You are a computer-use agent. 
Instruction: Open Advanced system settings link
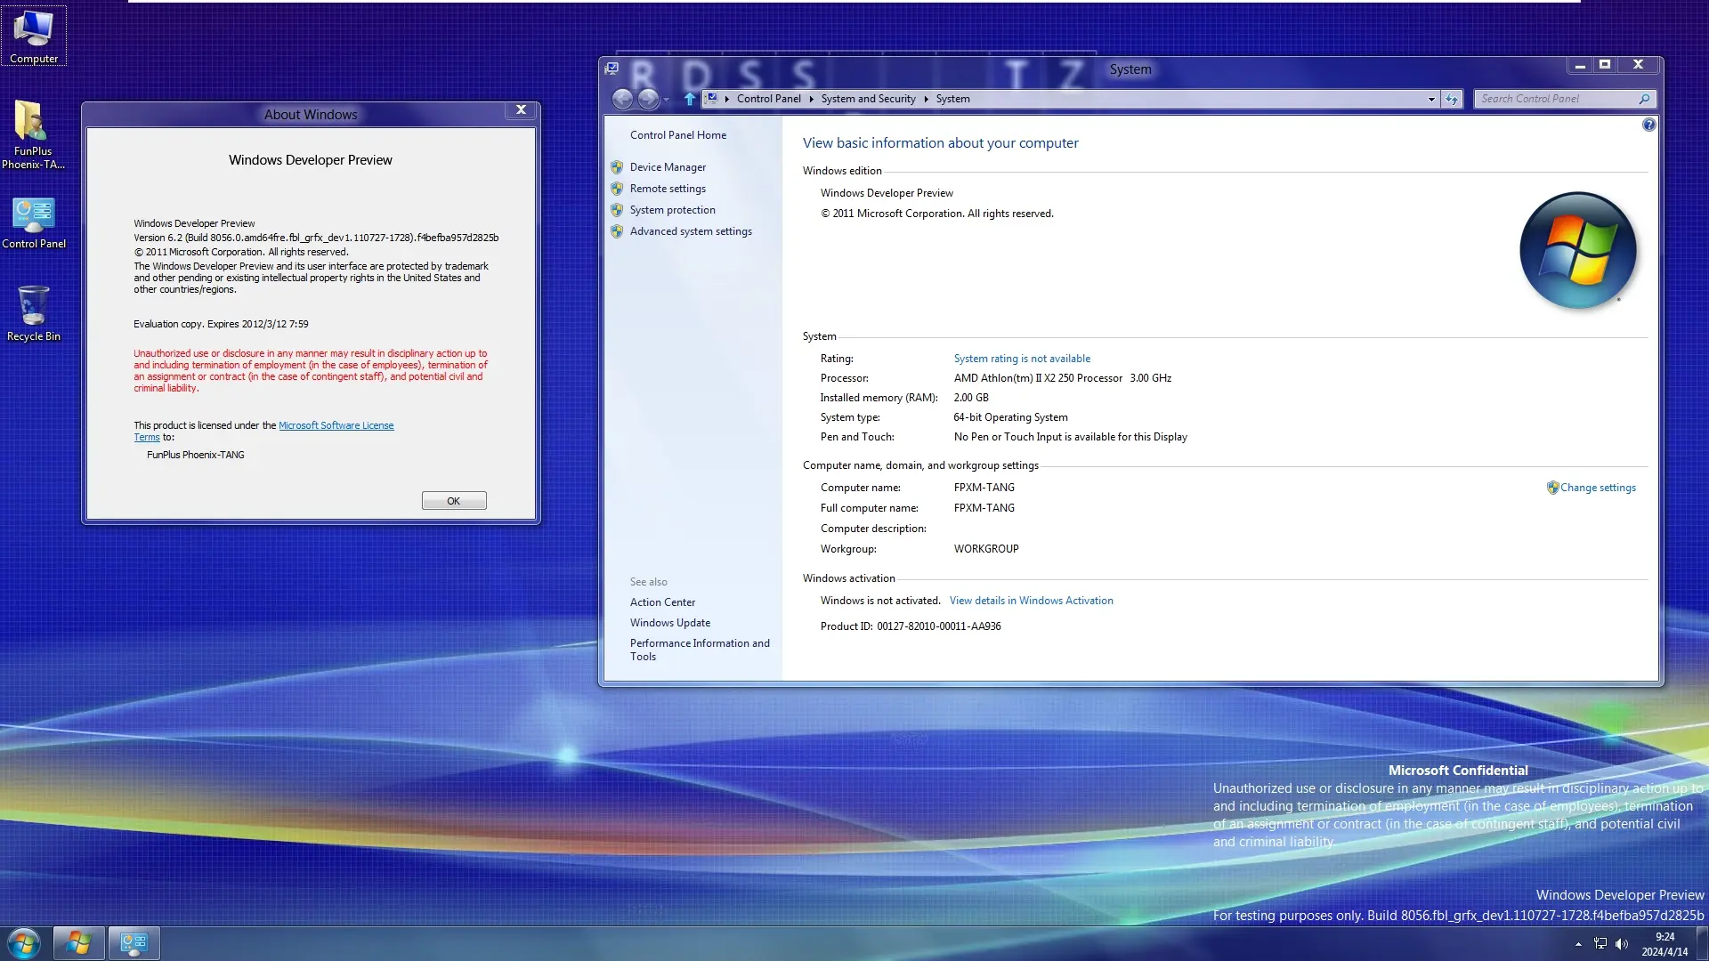[691, 231]
